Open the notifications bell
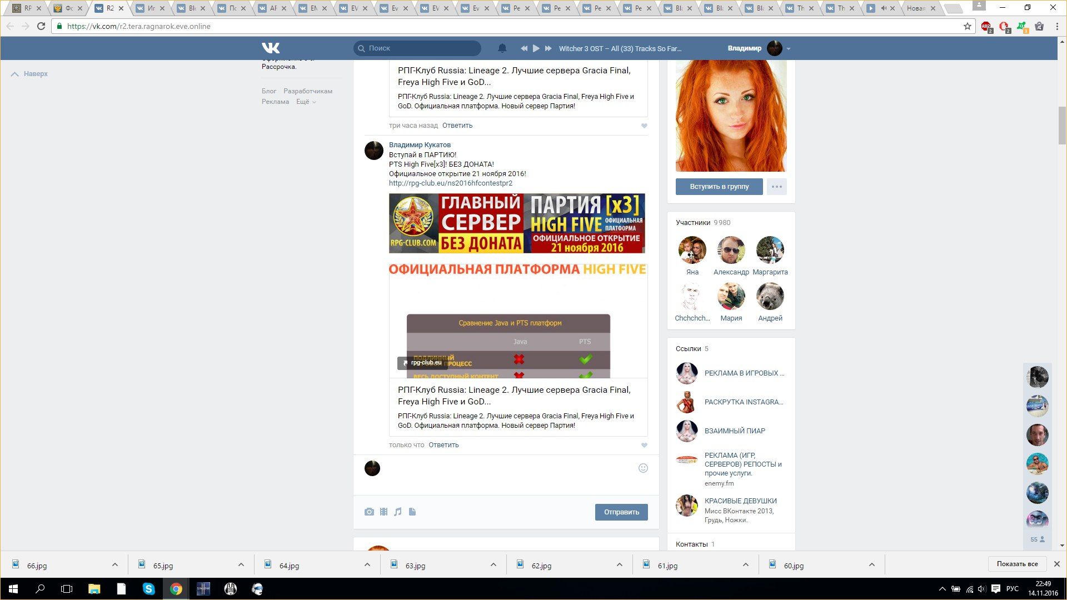Screen dimensions: 1067x600 (x=502, y=48)
